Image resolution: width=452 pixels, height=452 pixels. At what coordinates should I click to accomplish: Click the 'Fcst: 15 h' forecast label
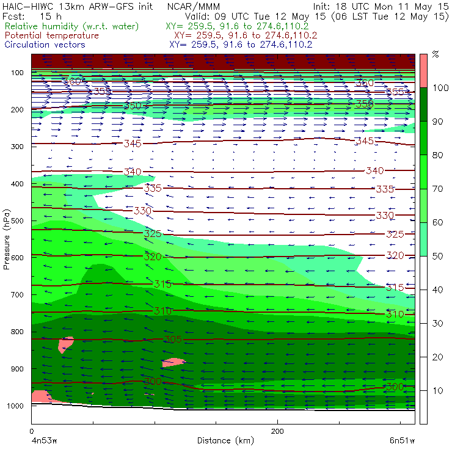[32, 16]
